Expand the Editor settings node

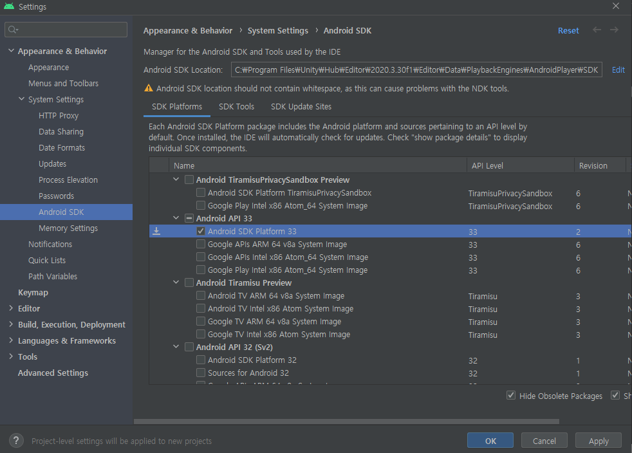(11, 308)
